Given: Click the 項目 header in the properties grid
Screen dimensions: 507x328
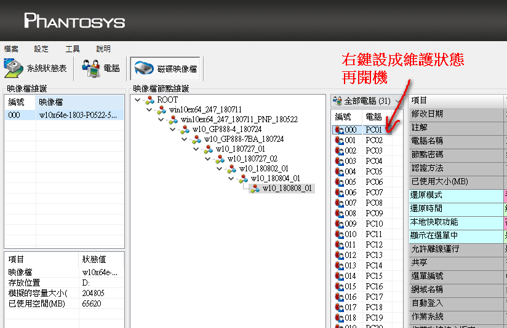Looking at the screenshot, I should click(x=456, y=100).
